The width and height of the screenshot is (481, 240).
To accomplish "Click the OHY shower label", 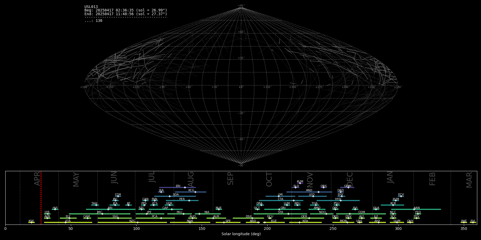I will pos(410,221).
